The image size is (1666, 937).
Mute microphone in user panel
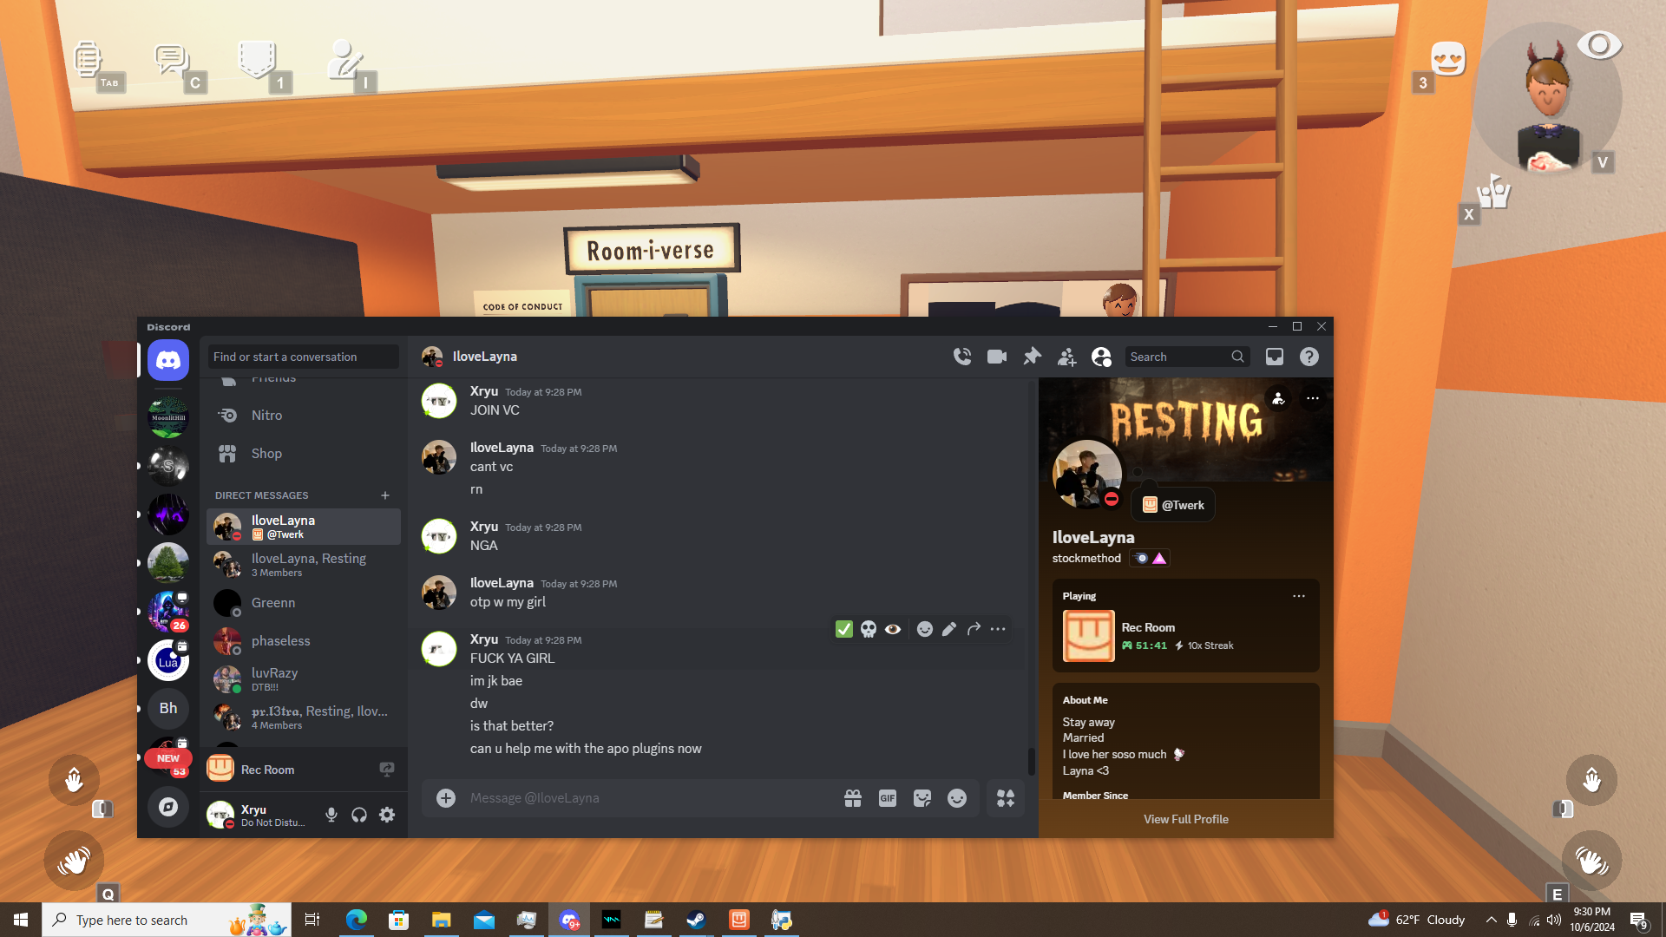click(331, 815)
